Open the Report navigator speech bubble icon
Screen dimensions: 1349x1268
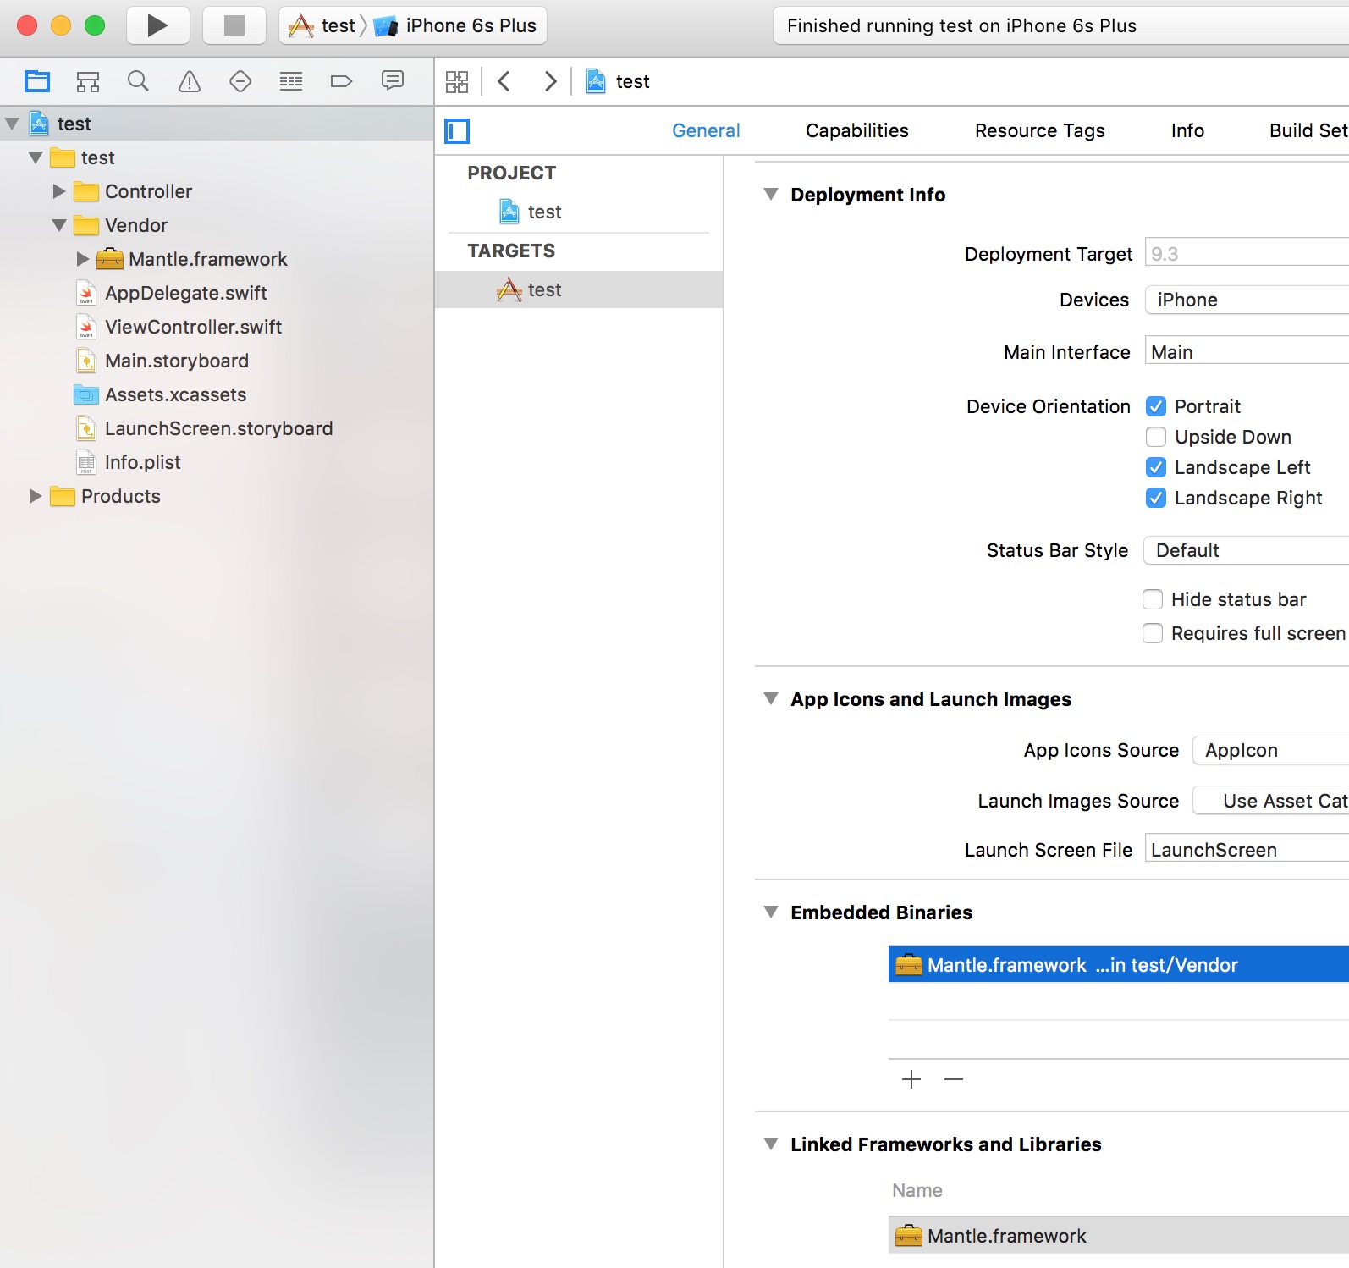click(x=393, y=80)
